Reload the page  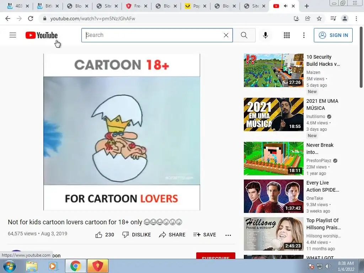point(31,18)
